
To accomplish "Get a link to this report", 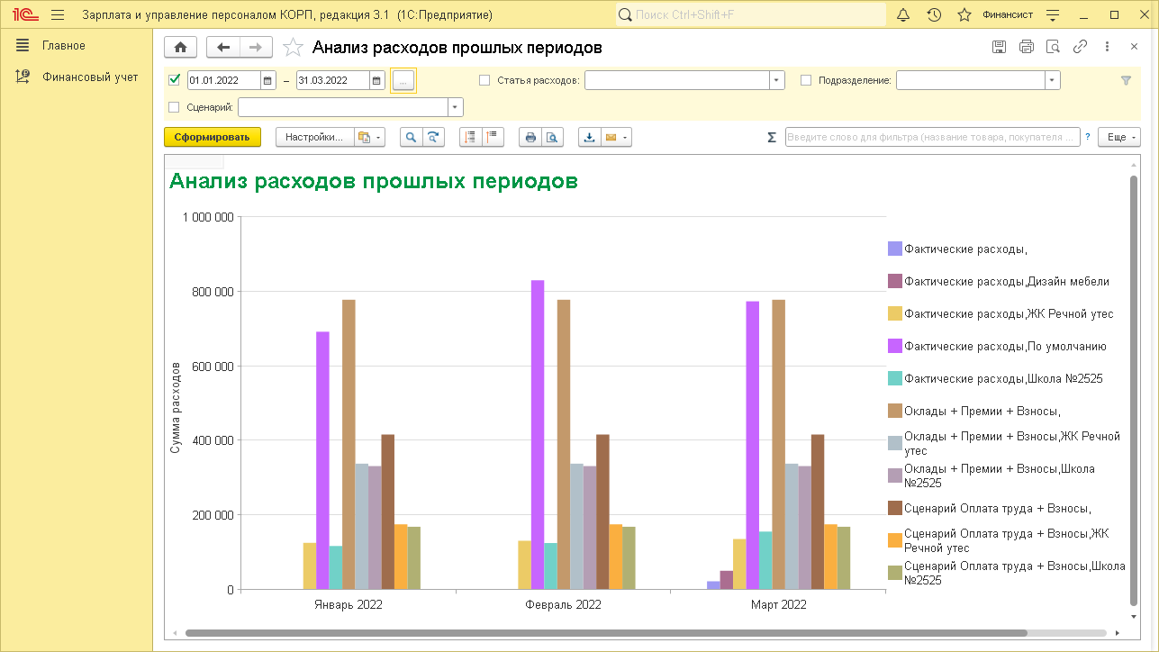I will tap(1080, 48).
